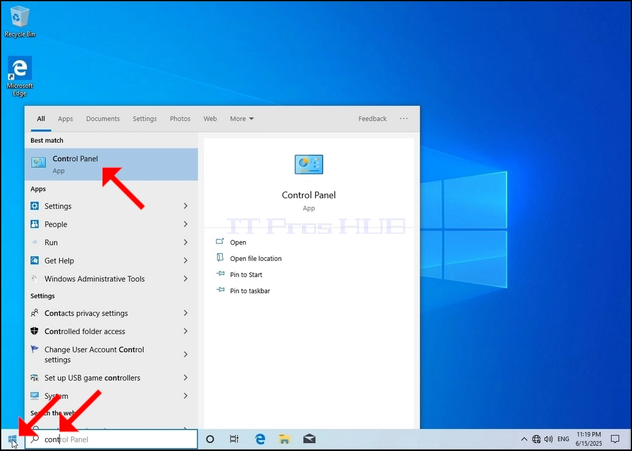Launch Edge from taskbar
This screenshot has width=632, height=451.
(260, 439)
